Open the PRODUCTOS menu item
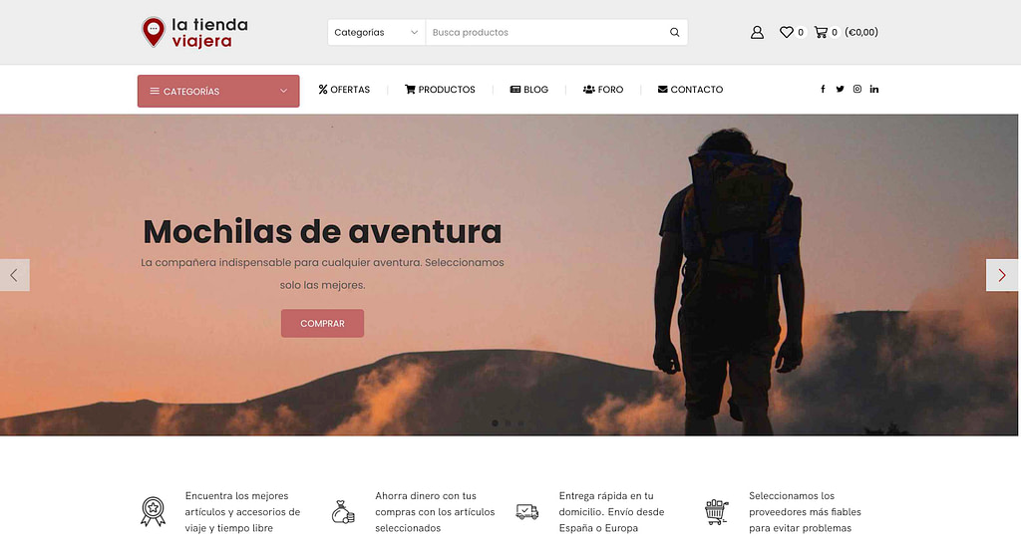Viewport: 1021px width, 554px height. (440, 90)
